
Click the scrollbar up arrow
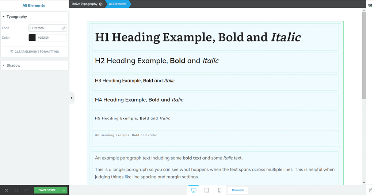(x=364, y=10)
